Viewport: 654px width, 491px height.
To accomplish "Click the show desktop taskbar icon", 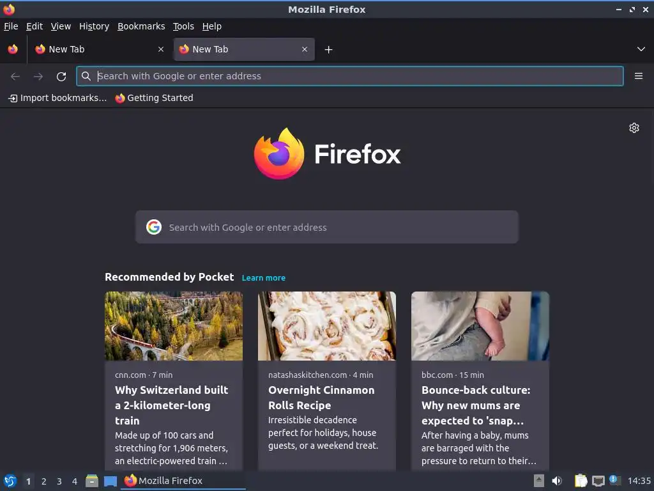I will click(110, 481).
